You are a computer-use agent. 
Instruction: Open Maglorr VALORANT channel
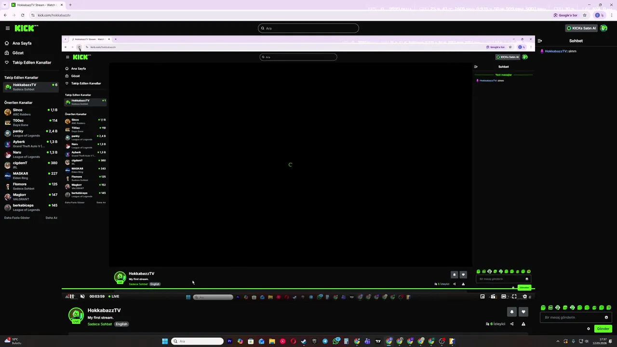tap(30, 197)
